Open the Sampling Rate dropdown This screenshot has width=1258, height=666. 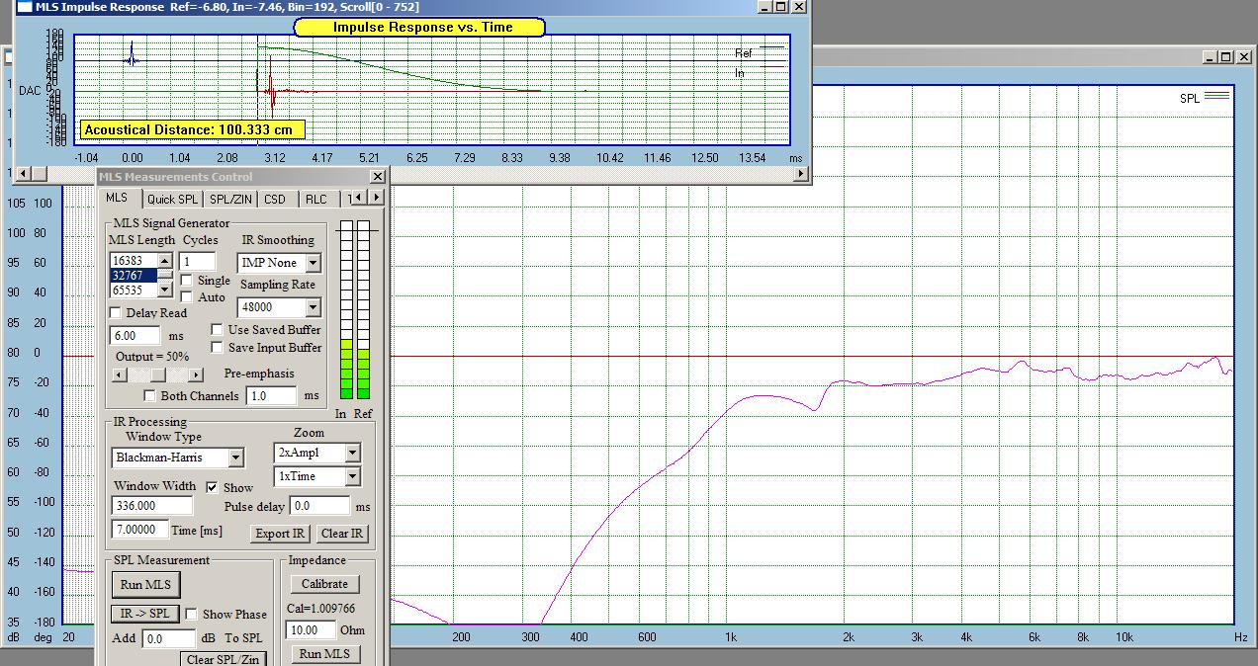pos(312,307)
